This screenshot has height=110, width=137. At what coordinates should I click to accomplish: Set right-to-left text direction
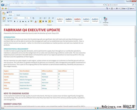coord(52,21)
